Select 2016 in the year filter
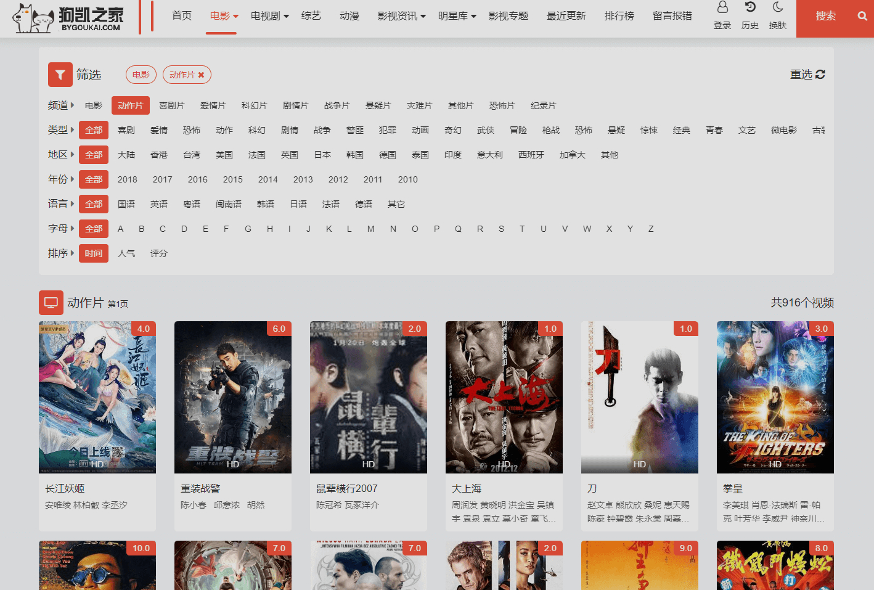This screenshot has height=590, width=874. click(x=197, y=179)
